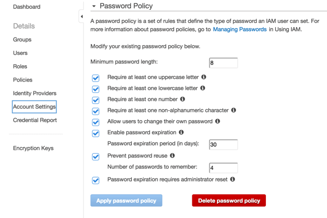Click info icon for allow users change password
This screenshot has width=327, height=218.
click(x=217, y=121)
